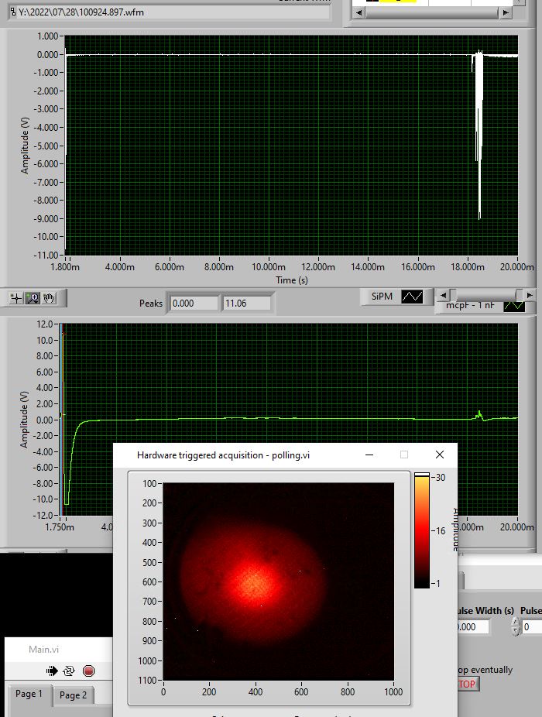The height and width of the screenshot is (717, 542).
Task: Click the intensity color ramp bar
Action: 421,530
